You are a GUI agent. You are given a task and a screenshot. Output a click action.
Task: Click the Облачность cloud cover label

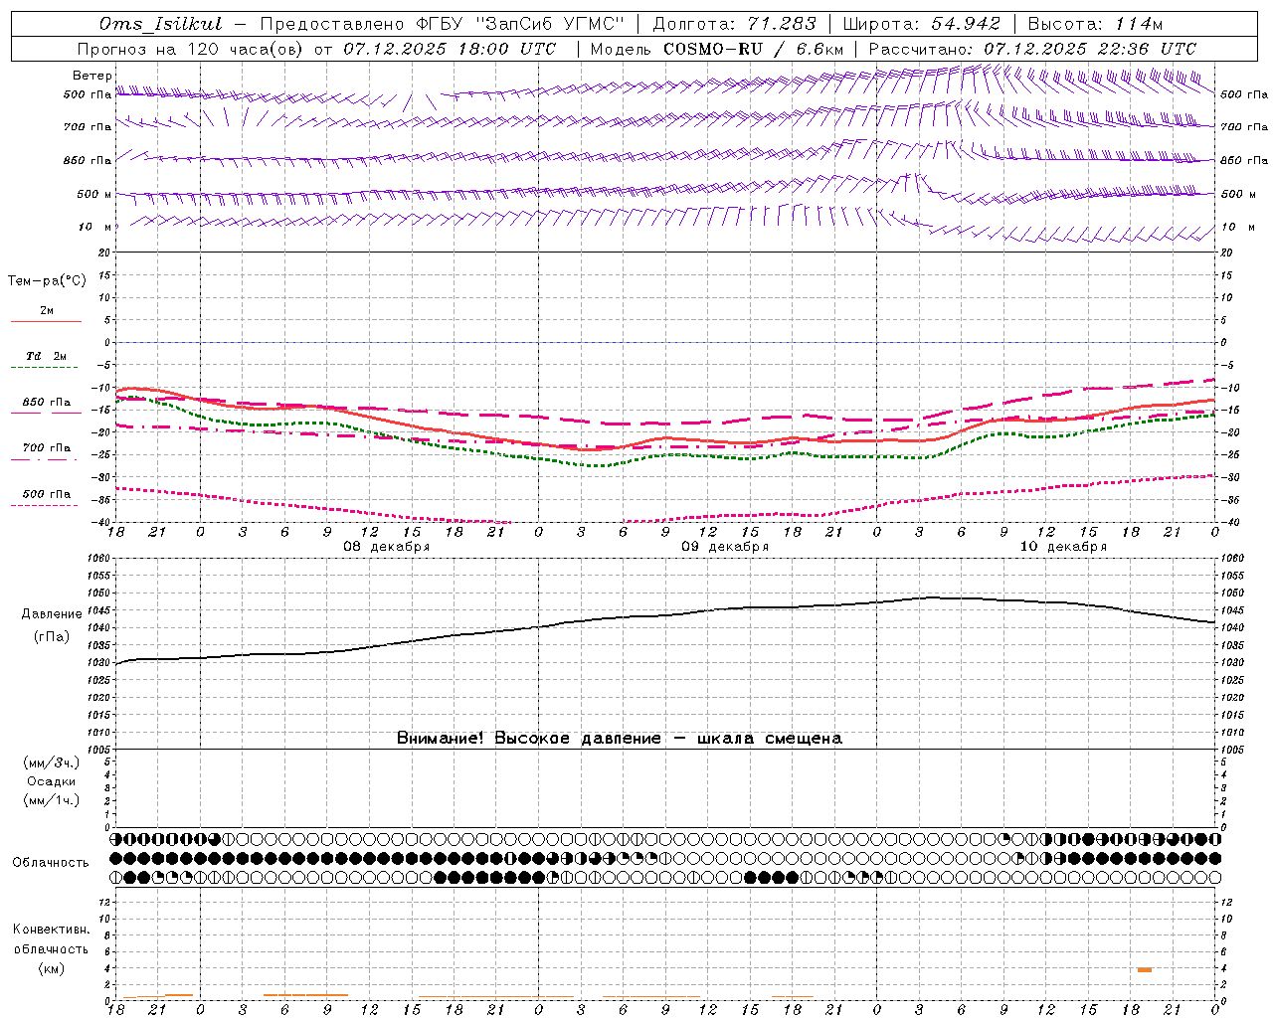click(51, 862)
